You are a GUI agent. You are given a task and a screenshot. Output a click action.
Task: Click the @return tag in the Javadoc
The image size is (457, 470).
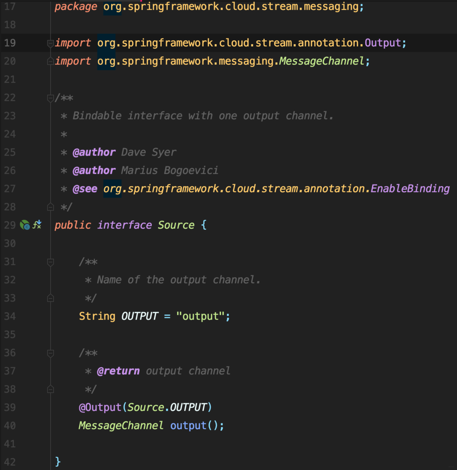pyautogui.click(x=119, y=371)
